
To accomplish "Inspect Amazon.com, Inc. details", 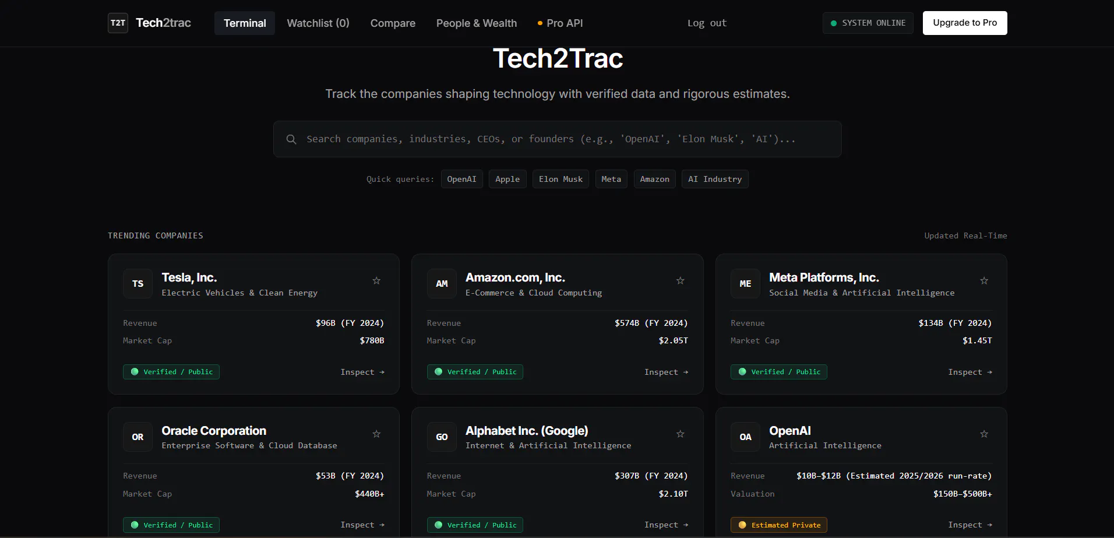I will pos(666,372).
